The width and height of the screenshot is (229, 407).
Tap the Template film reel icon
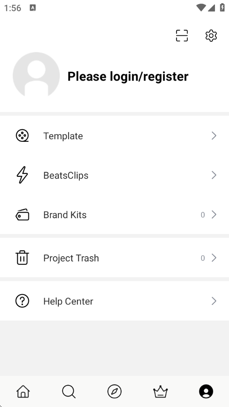[x=22, y=136]
